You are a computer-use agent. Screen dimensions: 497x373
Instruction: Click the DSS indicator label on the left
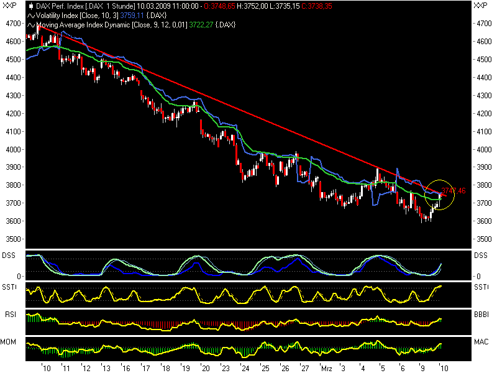(8, 256)
